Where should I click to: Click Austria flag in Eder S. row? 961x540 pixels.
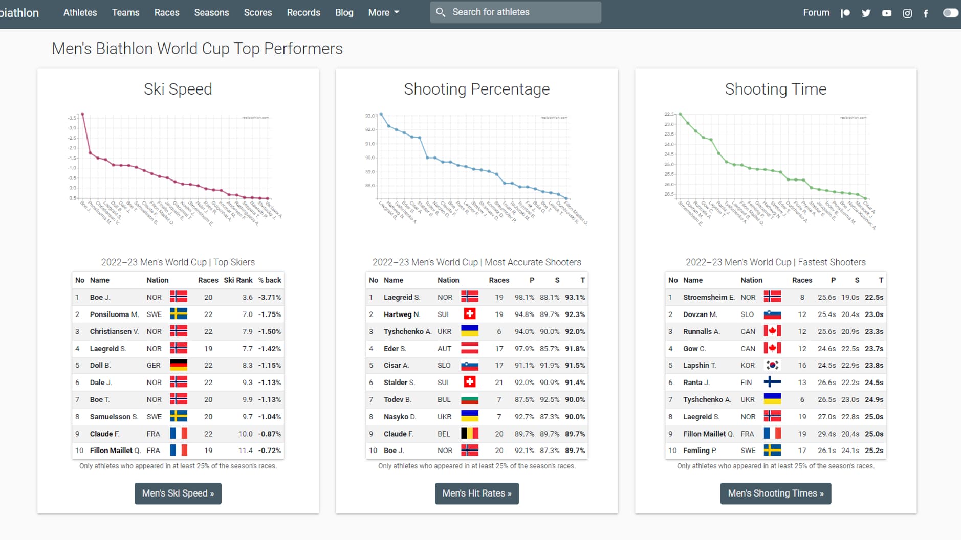(x=470, y=348)
